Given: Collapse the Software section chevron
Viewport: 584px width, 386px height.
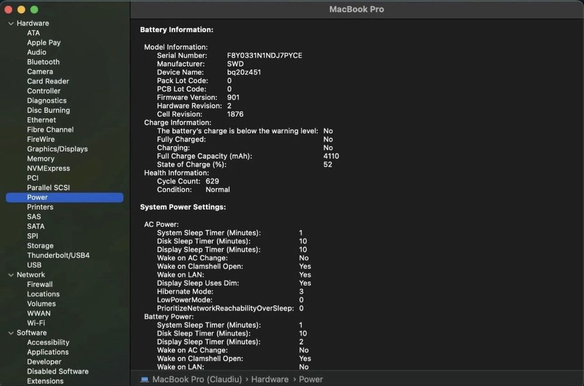Looking at the screenshot, I should click(11, 333).
